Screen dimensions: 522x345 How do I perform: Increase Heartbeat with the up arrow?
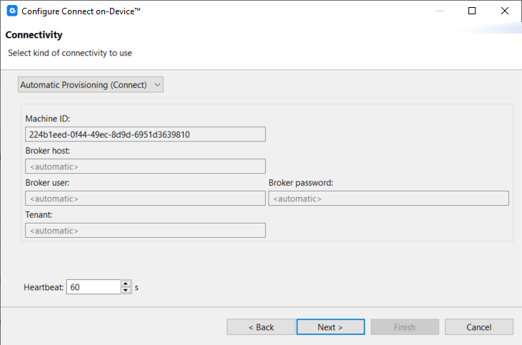pos(126,284)
